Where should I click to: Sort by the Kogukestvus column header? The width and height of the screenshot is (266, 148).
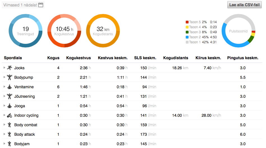tap(78, 58)
